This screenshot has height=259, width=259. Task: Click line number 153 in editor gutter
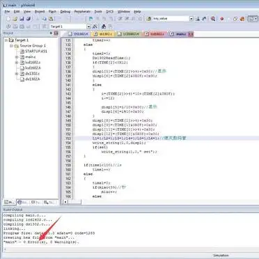coord(68,139)
